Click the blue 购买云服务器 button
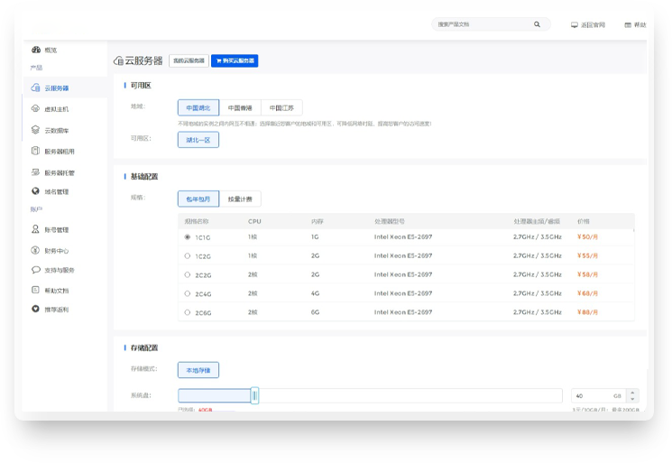 coord(235,60)
